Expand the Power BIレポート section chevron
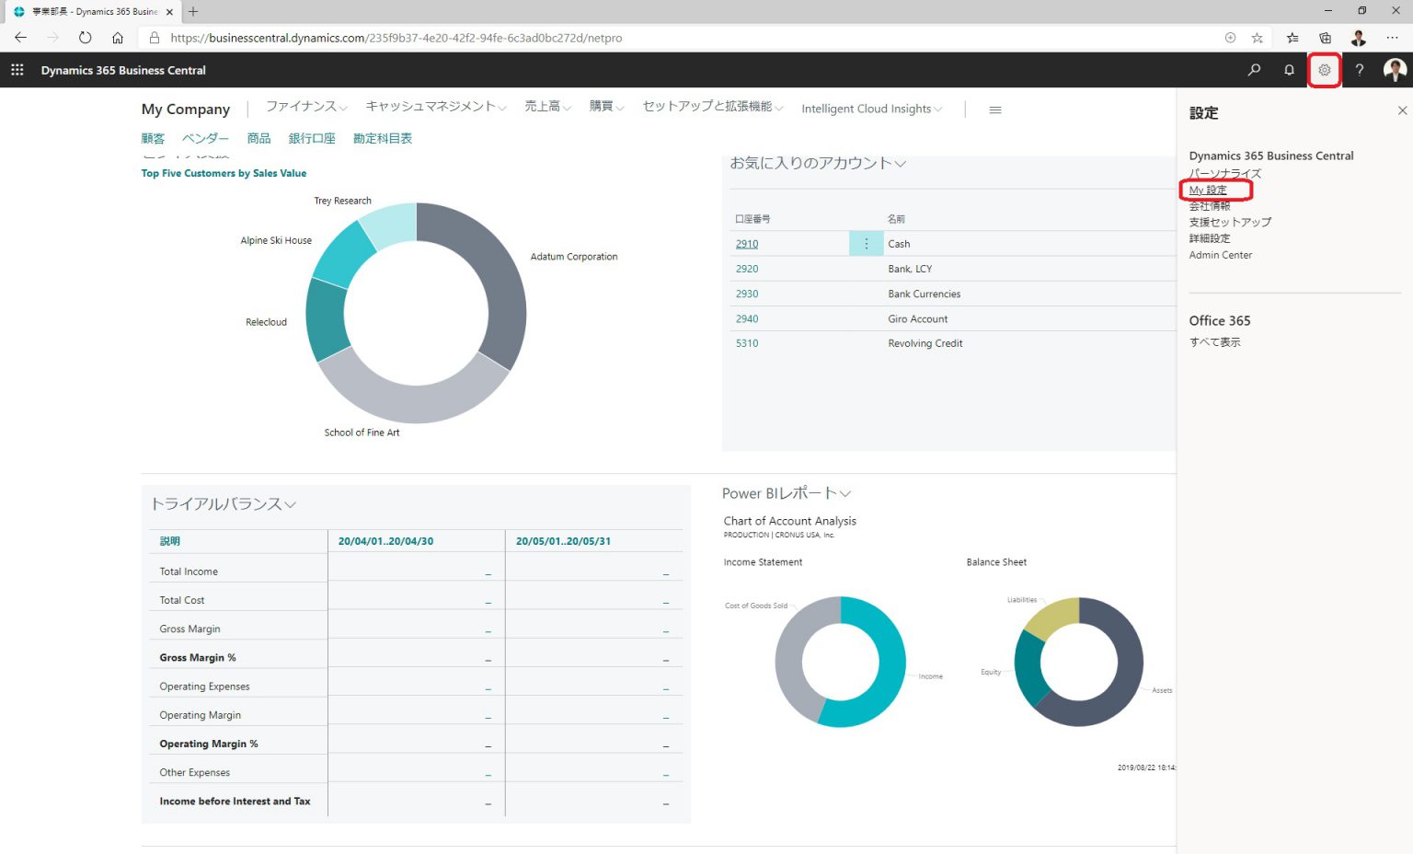1413x854 pixels. (844, 494)
